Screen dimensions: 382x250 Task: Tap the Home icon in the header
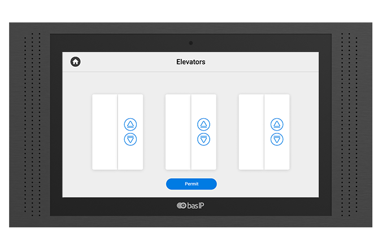coord(75,62)
